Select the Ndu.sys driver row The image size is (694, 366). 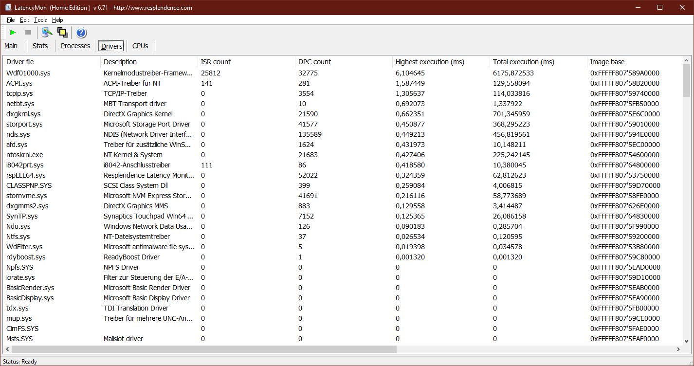tap(343, 226)
